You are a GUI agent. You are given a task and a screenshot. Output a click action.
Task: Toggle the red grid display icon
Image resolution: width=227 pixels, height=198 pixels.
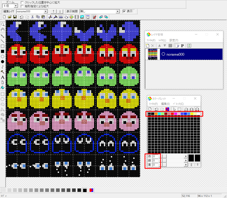coord(94,17)
